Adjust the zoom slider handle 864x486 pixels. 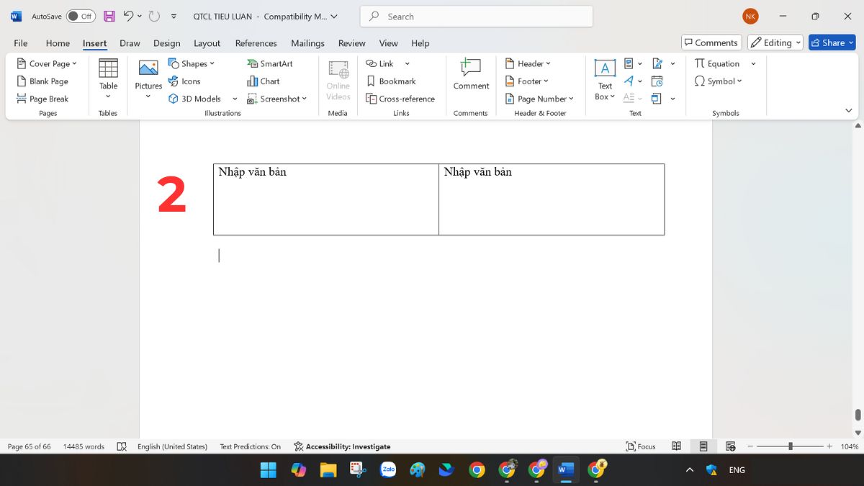[791, 446]
